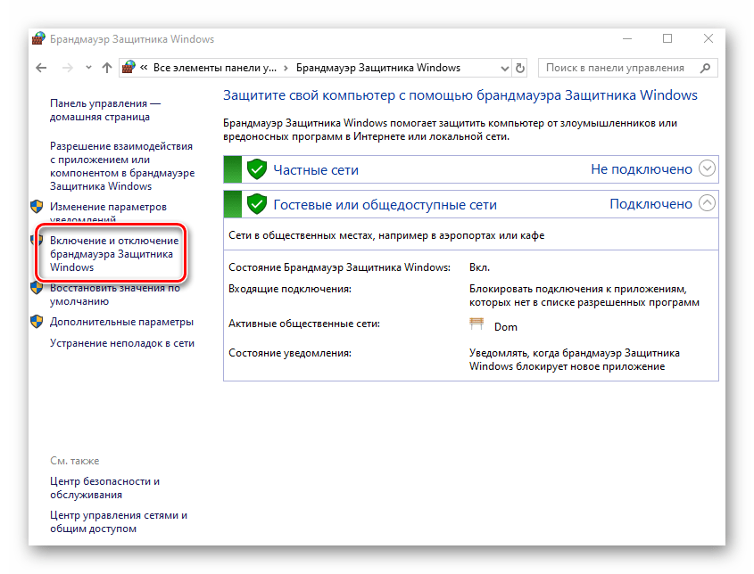Click the green shield of Частные сети

[257, 169]
